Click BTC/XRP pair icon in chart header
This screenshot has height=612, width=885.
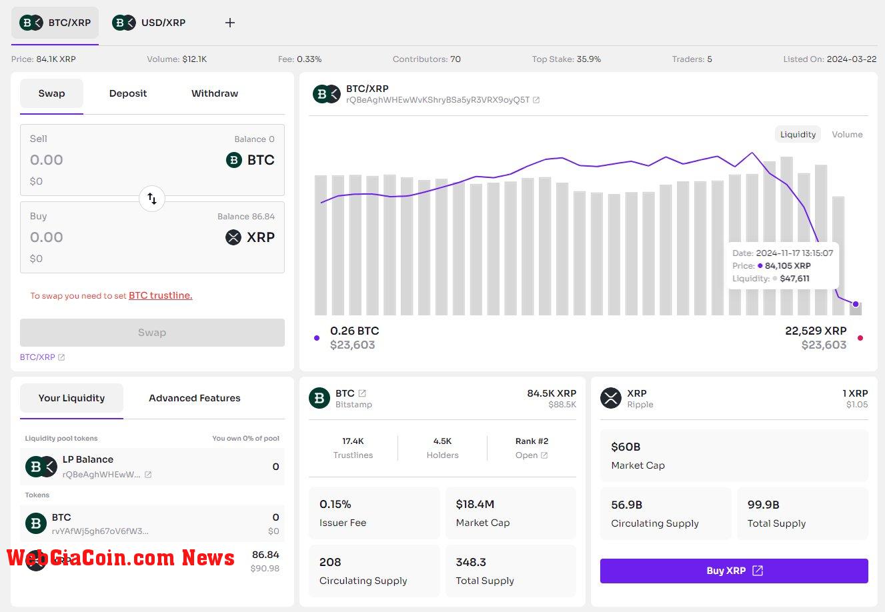tap(327, 94)
